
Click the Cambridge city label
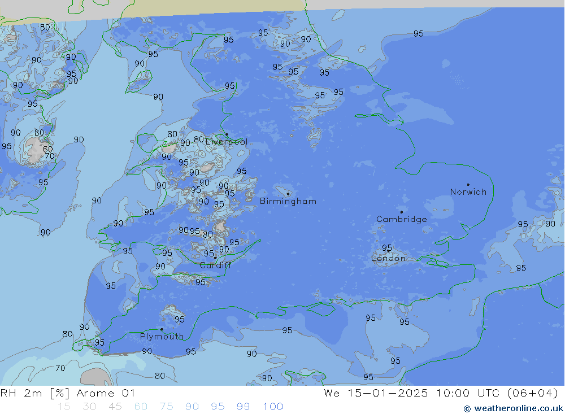[x=401, y=220]
